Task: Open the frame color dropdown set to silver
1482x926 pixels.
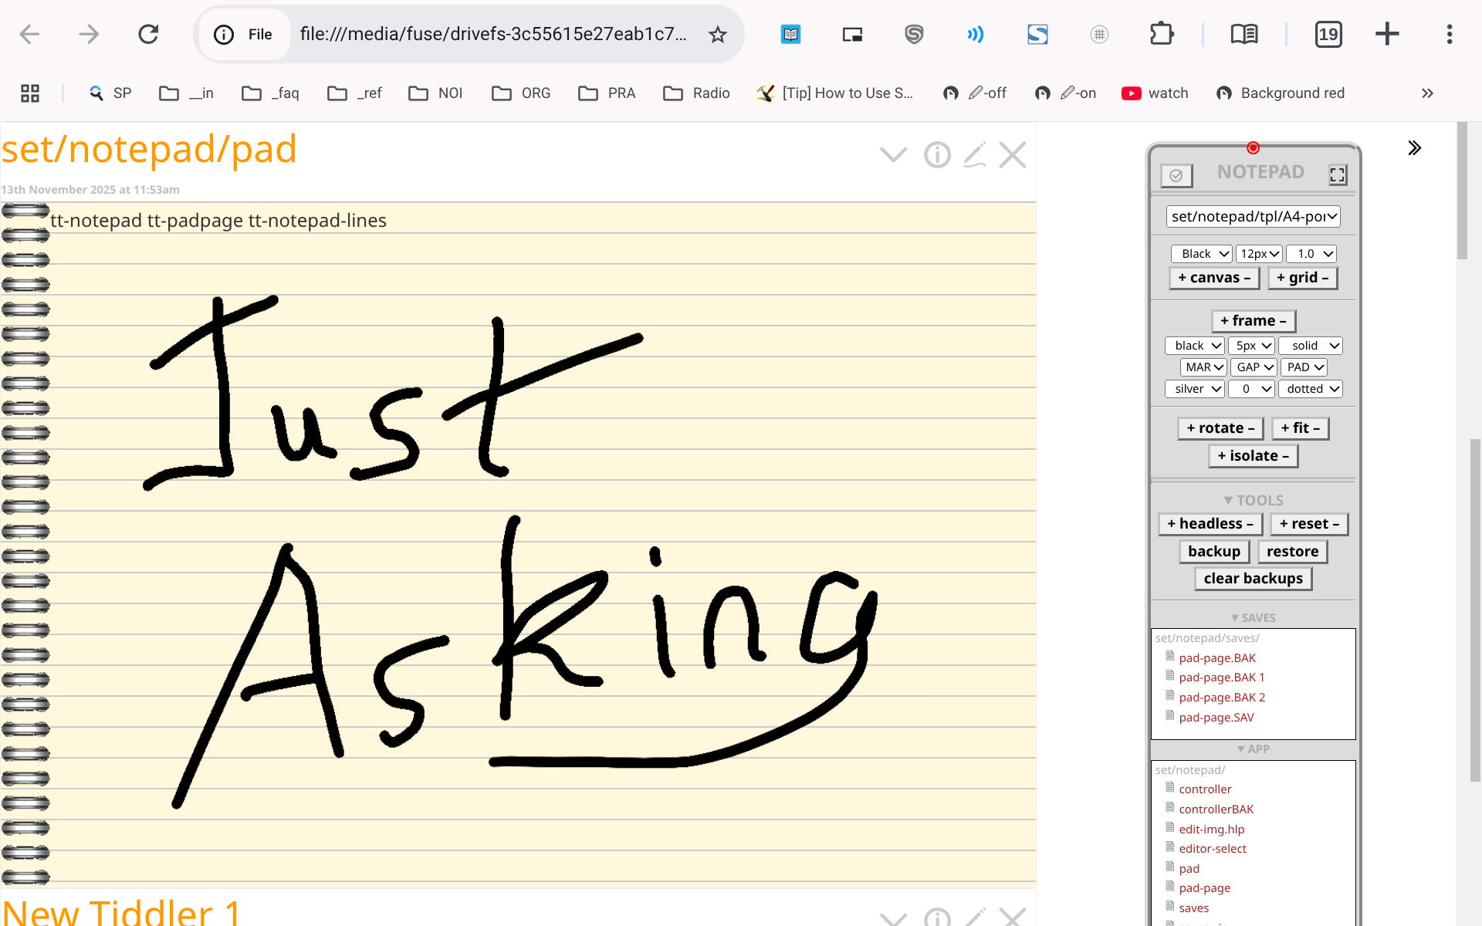Action: click(x=1194, y=389)
